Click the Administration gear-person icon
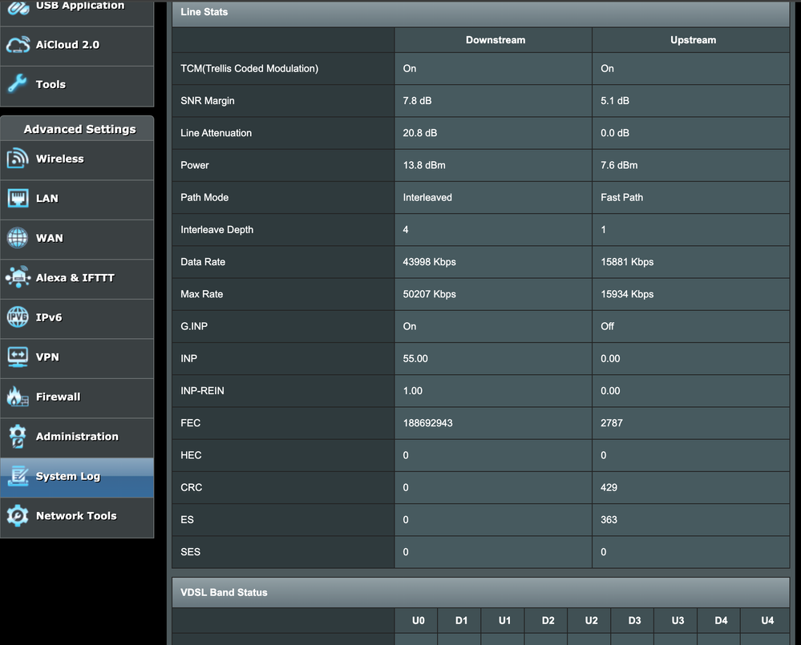This screenshot has height=645, width=801. pos(18,437)
